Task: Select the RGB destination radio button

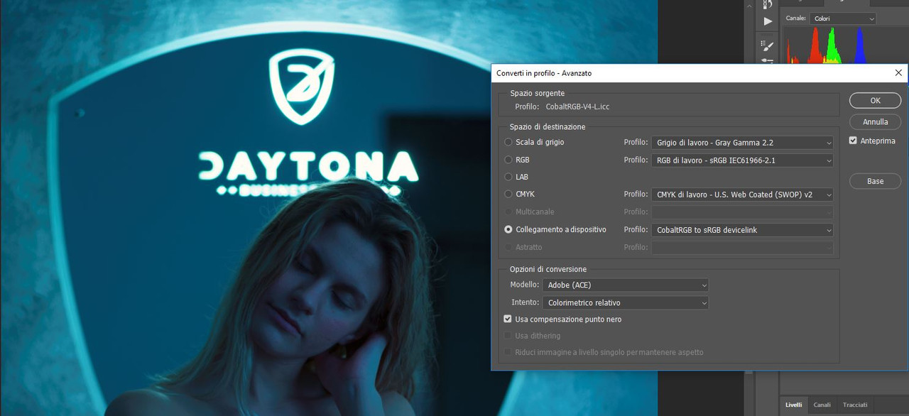Action: click(508, 160)
